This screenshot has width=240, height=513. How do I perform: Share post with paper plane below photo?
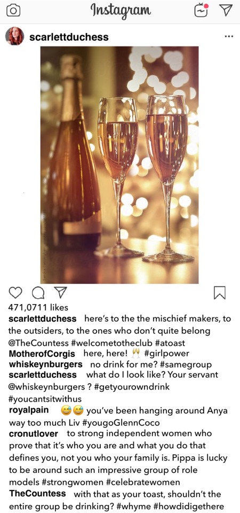click(60, 292)
